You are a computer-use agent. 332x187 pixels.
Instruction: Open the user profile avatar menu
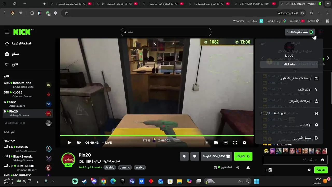(x=321, y=32)
